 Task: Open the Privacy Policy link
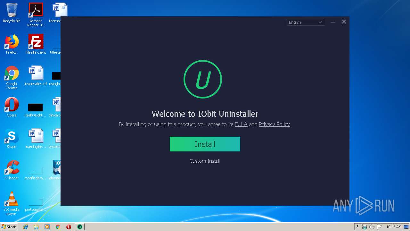click(x=274, y=124)
